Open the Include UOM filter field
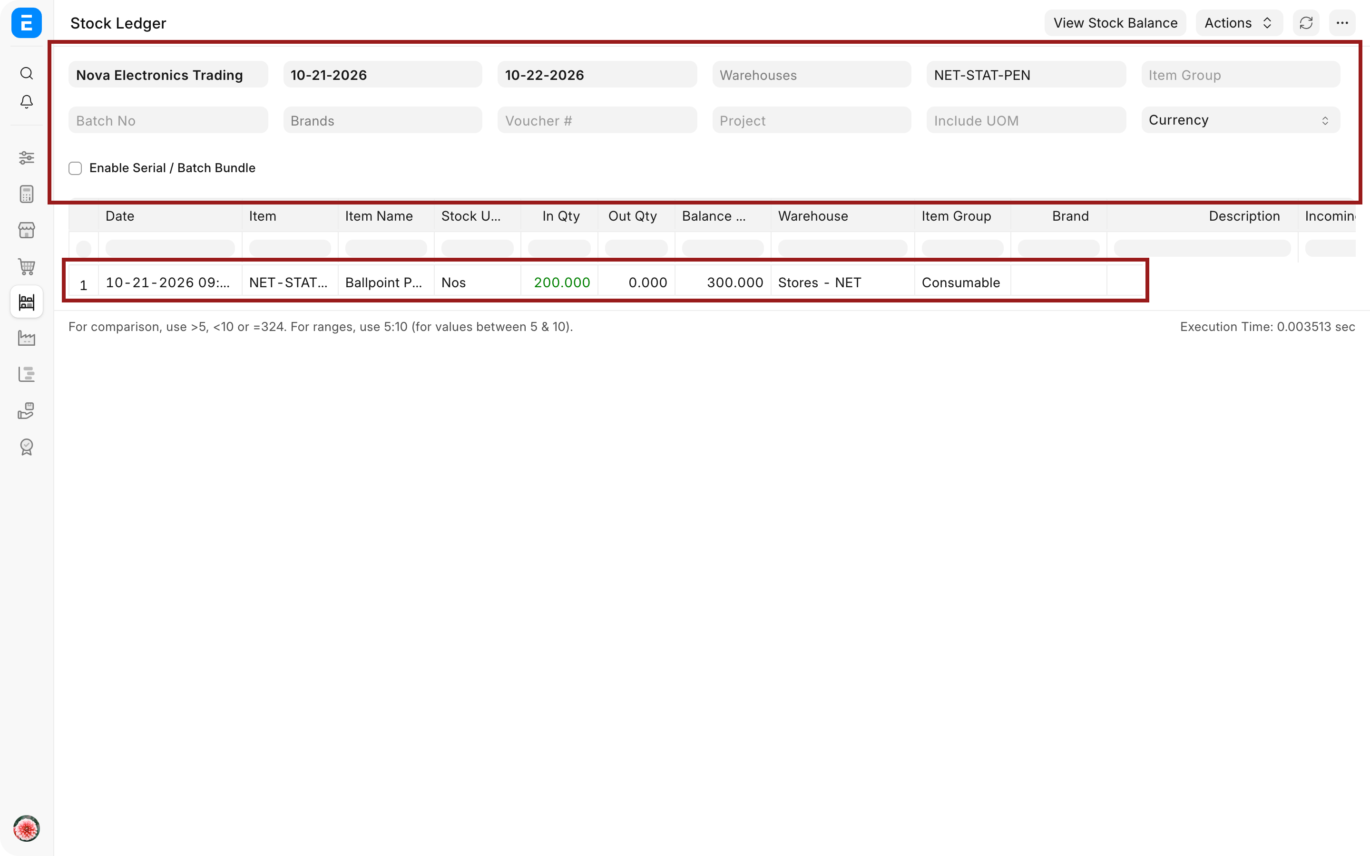The height and width of the screenshot is (856, 1370). coord(1026,120)
